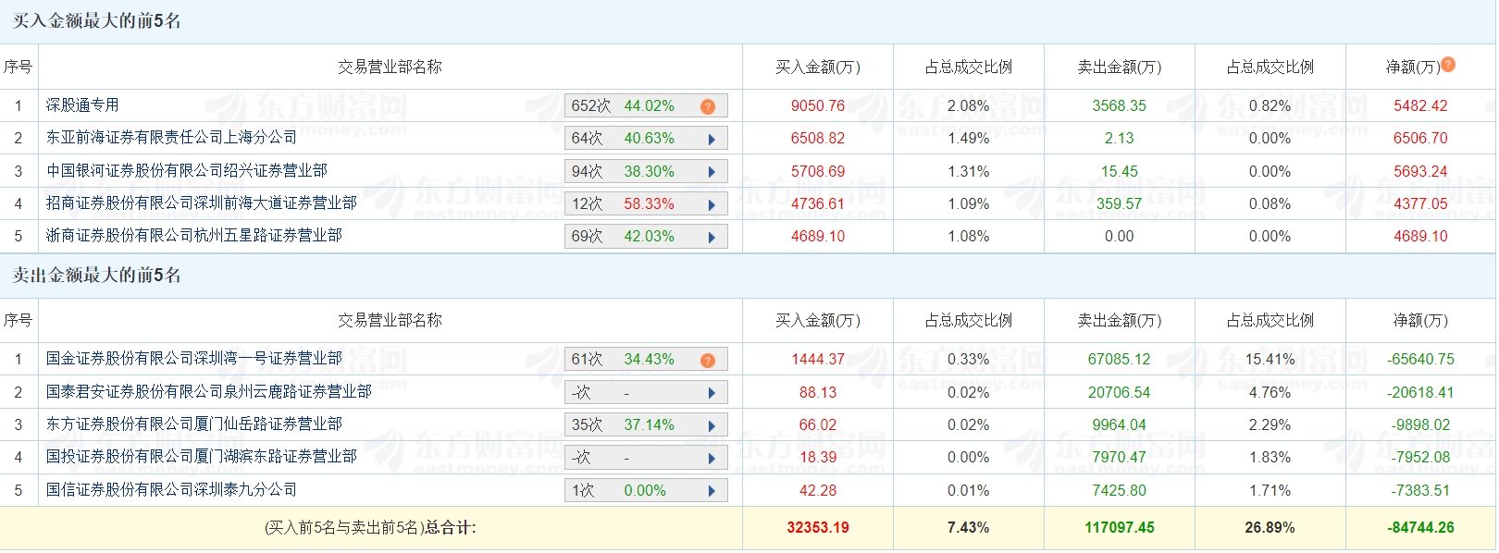Expand arrow for 浙商证券 69次 stats
The height and width of the screenshot is (553, 1499).
[x=712, y=238]
